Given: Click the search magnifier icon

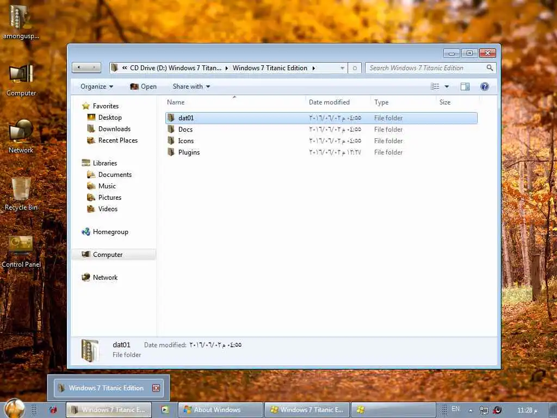Looking at the screenshot, I should click(490, 67).
